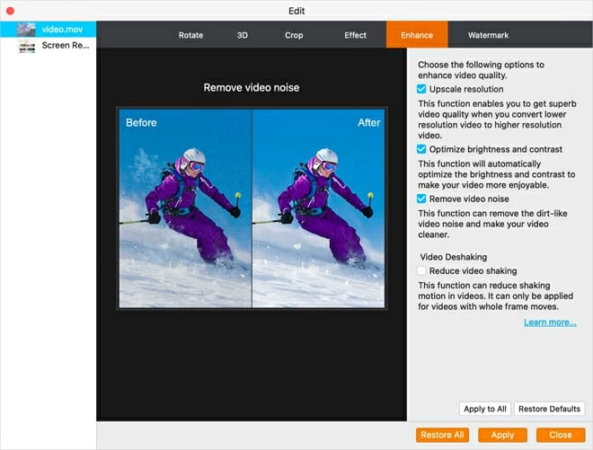Viewport: 593px width, 450px height.
Task: Disable Optimize brightness and contrast
Action: click(421, 149)
